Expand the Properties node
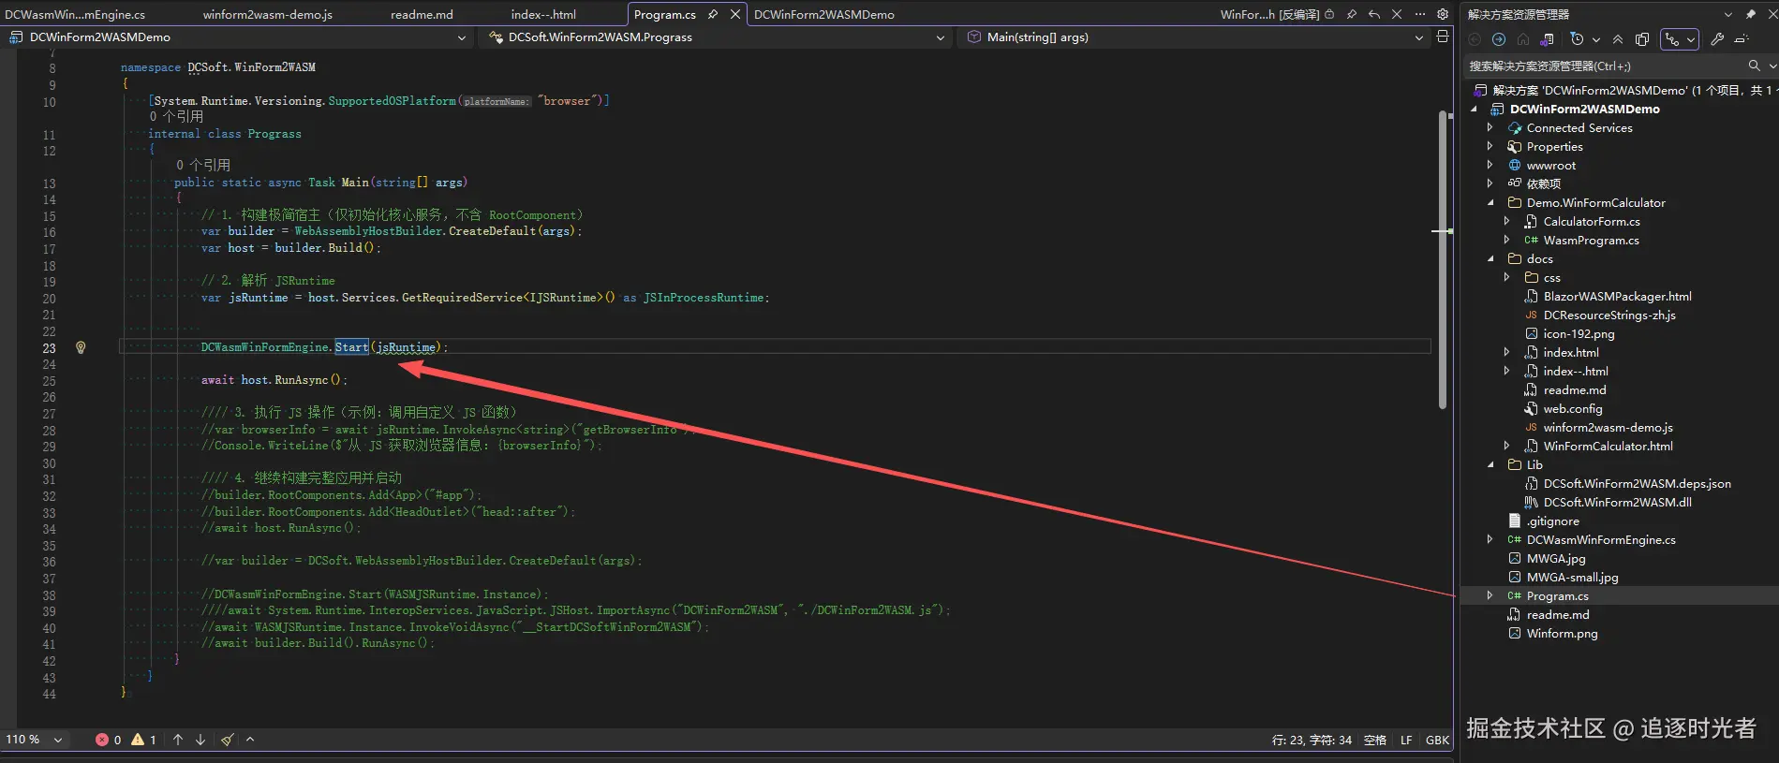Viewport: 1779px width, 763px height. (x=1490, y=146)
